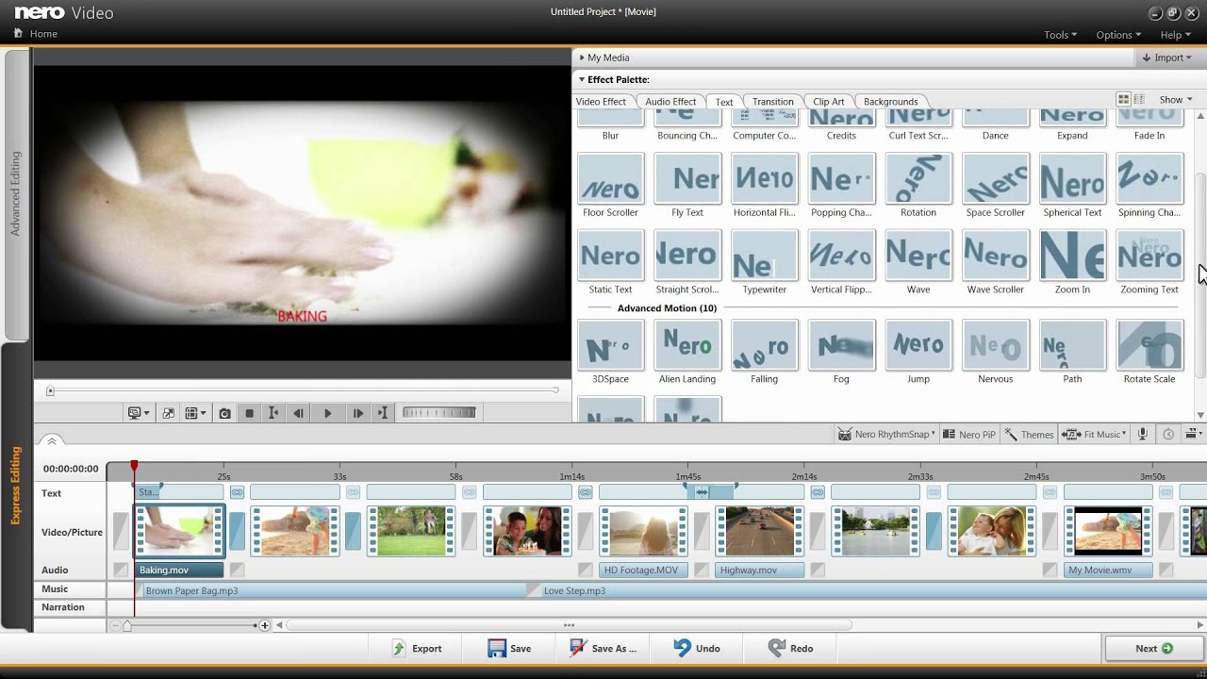Open the Fit Music dropdown
This screenshot has height=679, width=1207.
point(1094,434)
